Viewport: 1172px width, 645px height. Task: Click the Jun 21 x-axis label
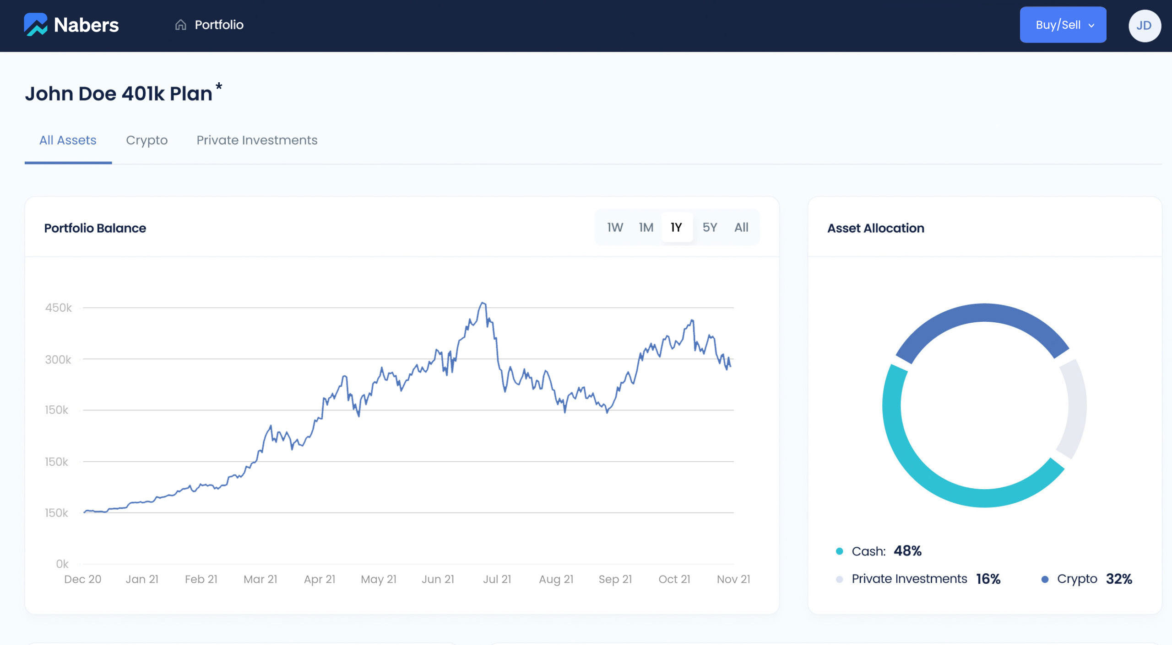click(438, 579)
